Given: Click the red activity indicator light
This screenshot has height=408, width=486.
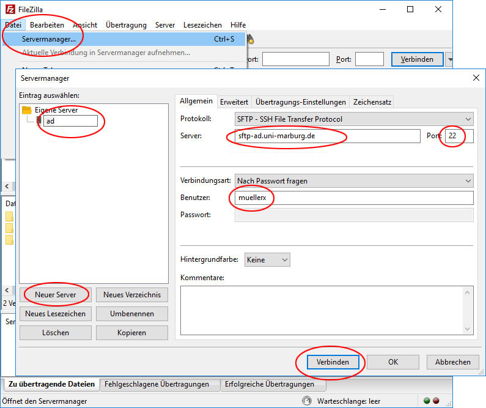Looking at the screenshot, I should point(436,401).
